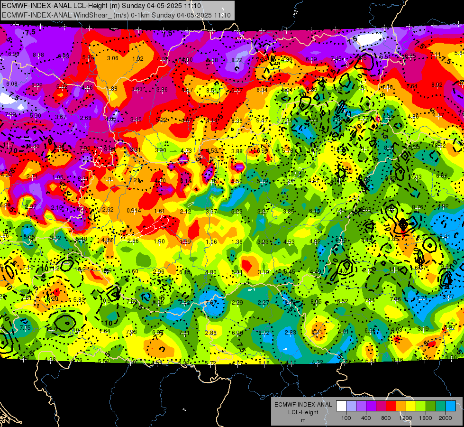This screenshot has width=464, height=427.
Task: Click the legend tick label '2000'
Action: 446,418
